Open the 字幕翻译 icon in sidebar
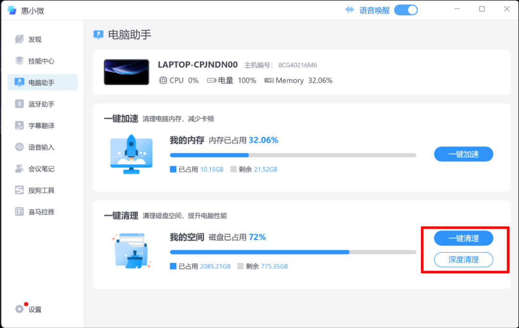This screenshot has width=519, height=328. [19, 125]
